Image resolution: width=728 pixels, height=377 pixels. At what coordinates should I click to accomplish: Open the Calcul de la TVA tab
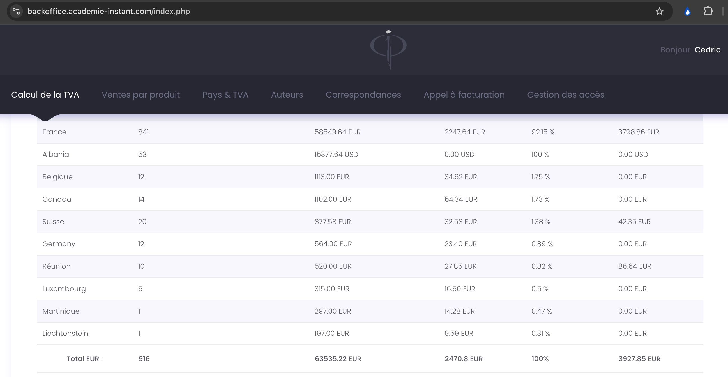(x=45, y=95)
